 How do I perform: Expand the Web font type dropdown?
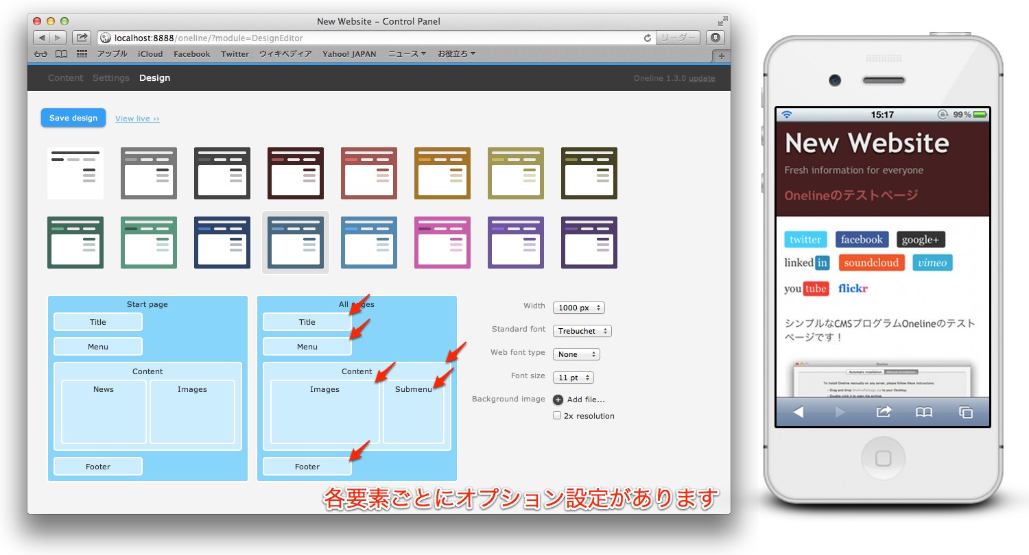pos(576,354)
